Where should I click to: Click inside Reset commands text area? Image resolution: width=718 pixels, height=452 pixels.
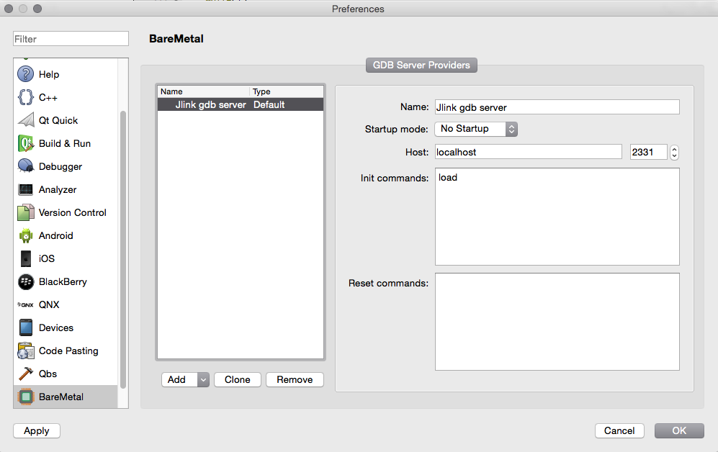click(x=557, y=322)
